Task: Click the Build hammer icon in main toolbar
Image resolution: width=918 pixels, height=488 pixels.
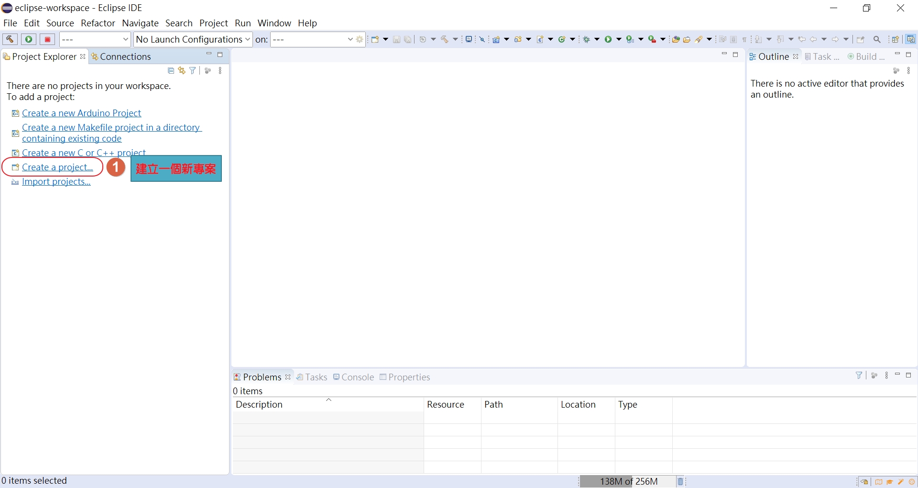Action: click(445, 39)
